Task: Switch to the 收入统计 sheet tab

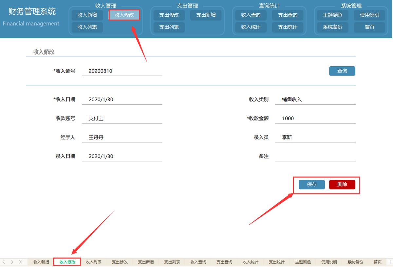Action: point(250,262)
